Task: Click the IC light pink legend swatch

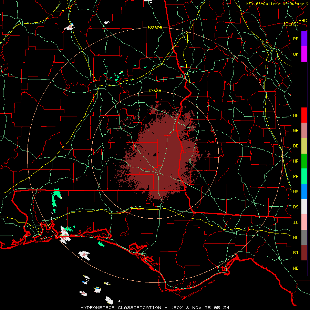Action: coord(304,222)
